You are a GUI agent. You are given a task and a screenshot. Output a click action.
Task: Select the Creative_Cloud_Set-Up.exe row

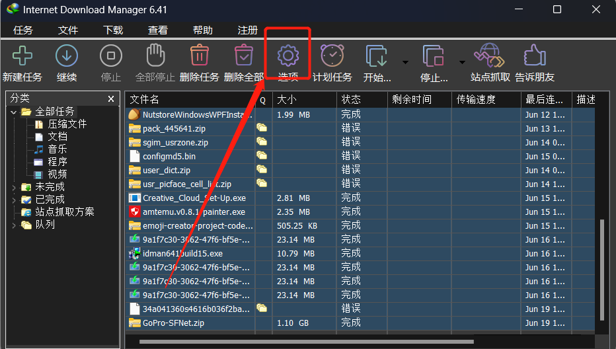(360, 198)
